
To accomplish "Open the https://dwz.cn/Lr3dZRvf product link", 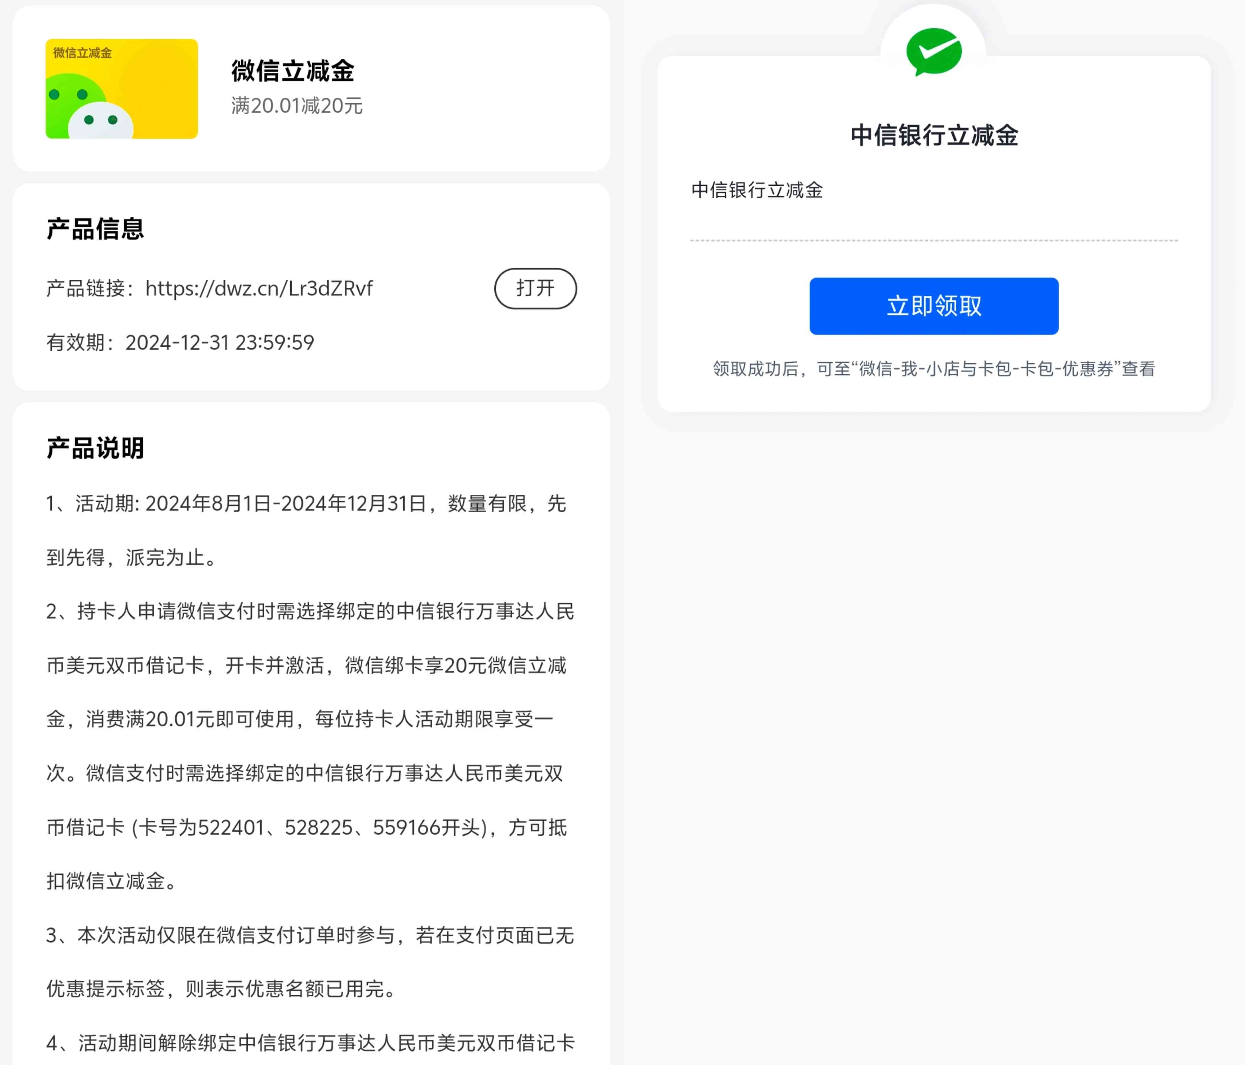I will tap(259, 288).
